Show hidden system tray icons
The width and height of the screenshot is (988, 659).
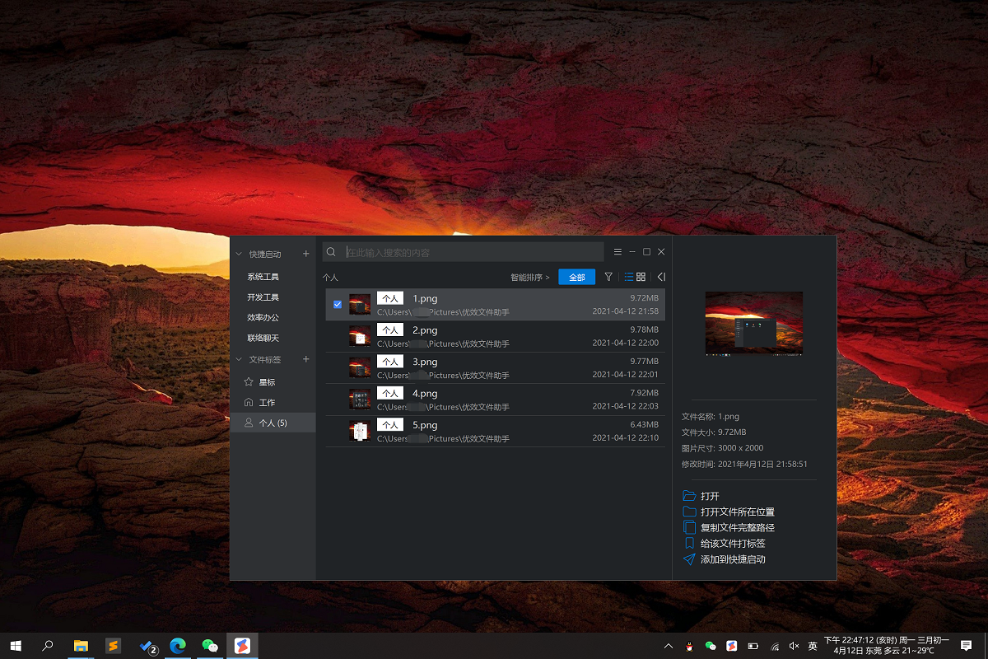[x=669, y=646]
